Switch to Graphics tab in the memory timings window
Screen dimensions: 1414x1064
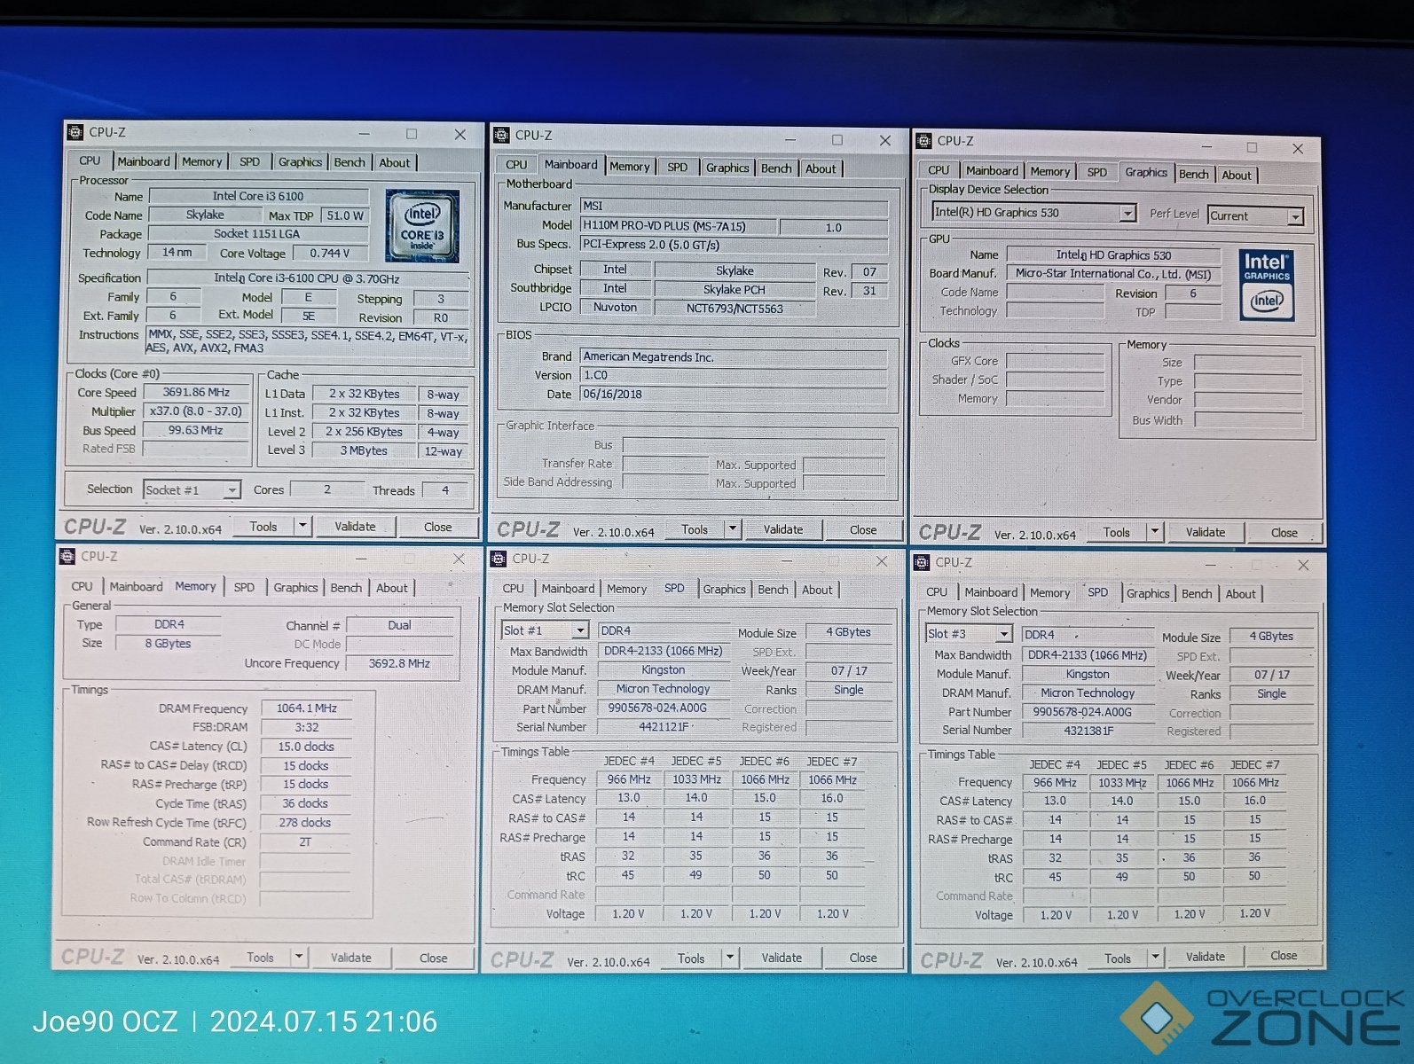(x=295, y=588)
